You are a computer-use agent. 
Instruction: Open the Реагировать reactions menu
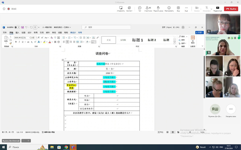click(x=169, y=9)
